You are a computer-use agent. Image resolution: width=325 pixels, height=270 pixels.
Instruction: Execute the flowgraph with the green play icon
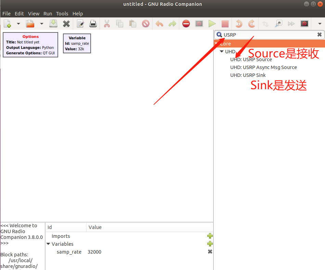[212, 24]
